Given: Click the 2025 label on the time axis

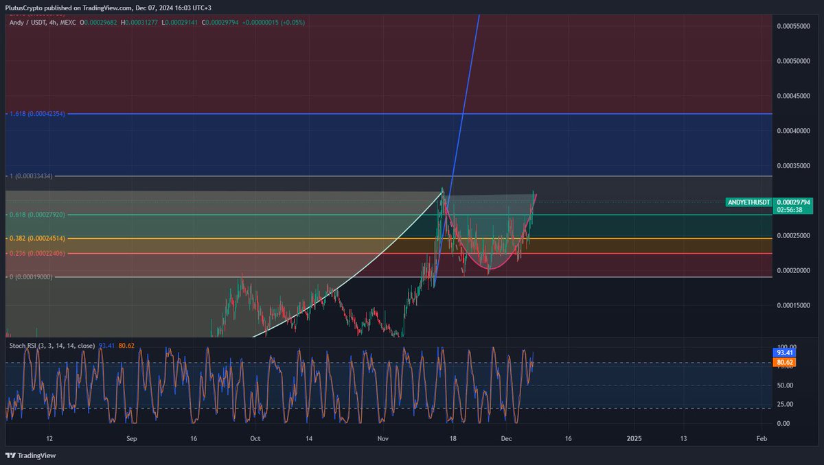Looking at the screenshot, I should 634,438.
